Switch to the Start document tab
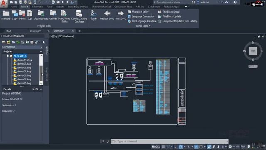Screen dimensions: 266x150 coord(8,31)
